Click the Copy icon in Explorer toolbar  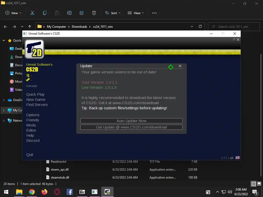[x=45, y=13]
